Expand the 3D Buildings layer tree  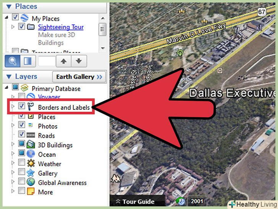pyautogui.click(x=13, y=144)
